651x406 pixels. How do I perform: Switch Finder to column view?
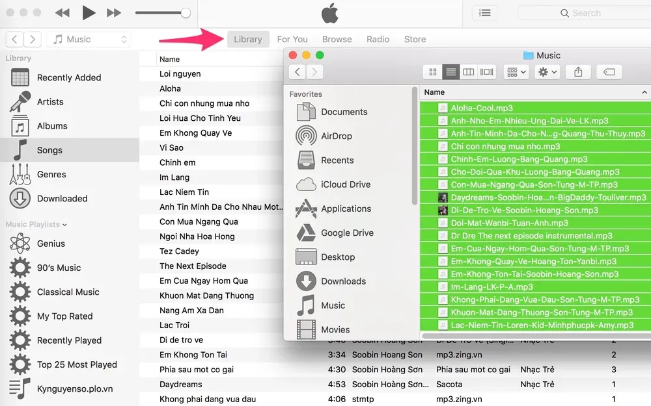click(469, 71)
